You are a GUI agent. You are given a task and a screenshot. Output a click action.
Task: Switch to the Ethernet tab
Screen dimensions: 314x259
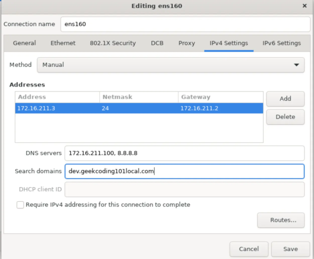pos(63,43)
